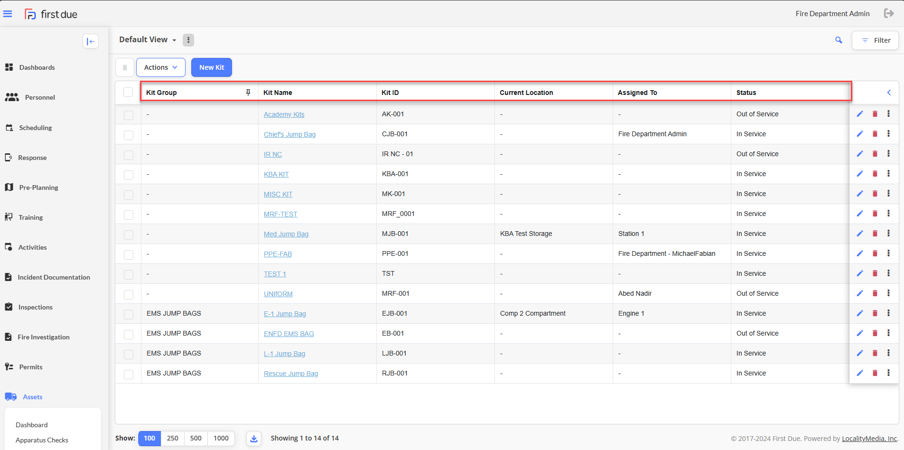904x450 pixels.
Task: Check the KBA KIT row checkbox
Action: [x=129, y=175]
